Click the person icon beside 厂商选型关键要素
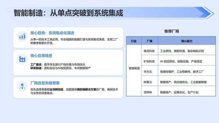The image size is (219, 123). tap(22, 86)
